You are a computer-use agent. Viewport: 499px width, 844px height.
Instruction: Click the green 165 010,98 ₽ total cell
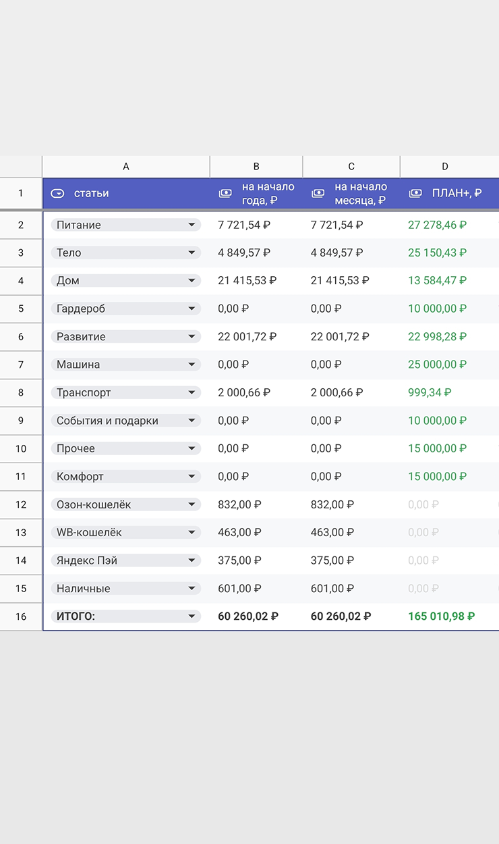tap(441, 616)
